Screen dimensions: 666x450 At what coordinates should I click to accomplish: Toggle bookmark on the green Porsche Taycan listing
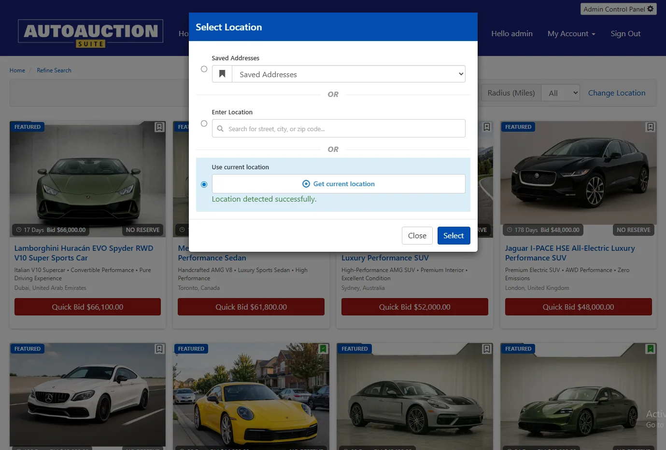point(651,349)
